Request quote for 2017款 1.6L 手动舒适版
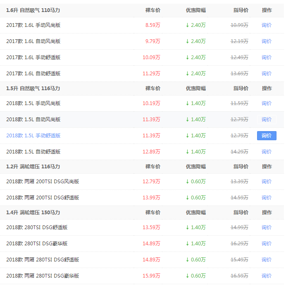Screen dimensions: 286x285 pos(267,57)
